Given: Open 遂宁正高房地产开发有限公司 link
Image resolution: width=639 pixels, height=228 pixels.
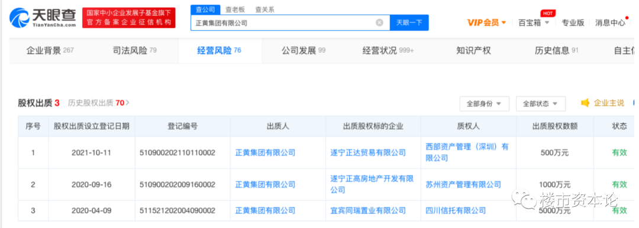Looking at the screenshot, I should click(x=372, y=184).
